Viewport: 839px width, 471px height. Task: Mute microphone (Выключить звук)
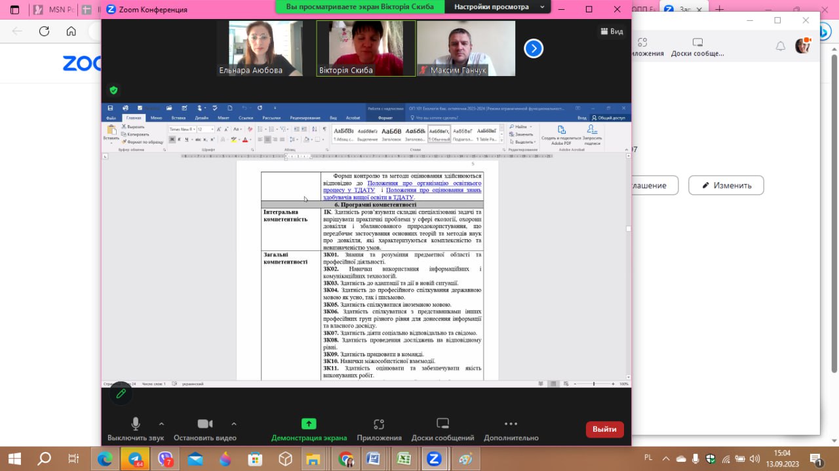136,429
